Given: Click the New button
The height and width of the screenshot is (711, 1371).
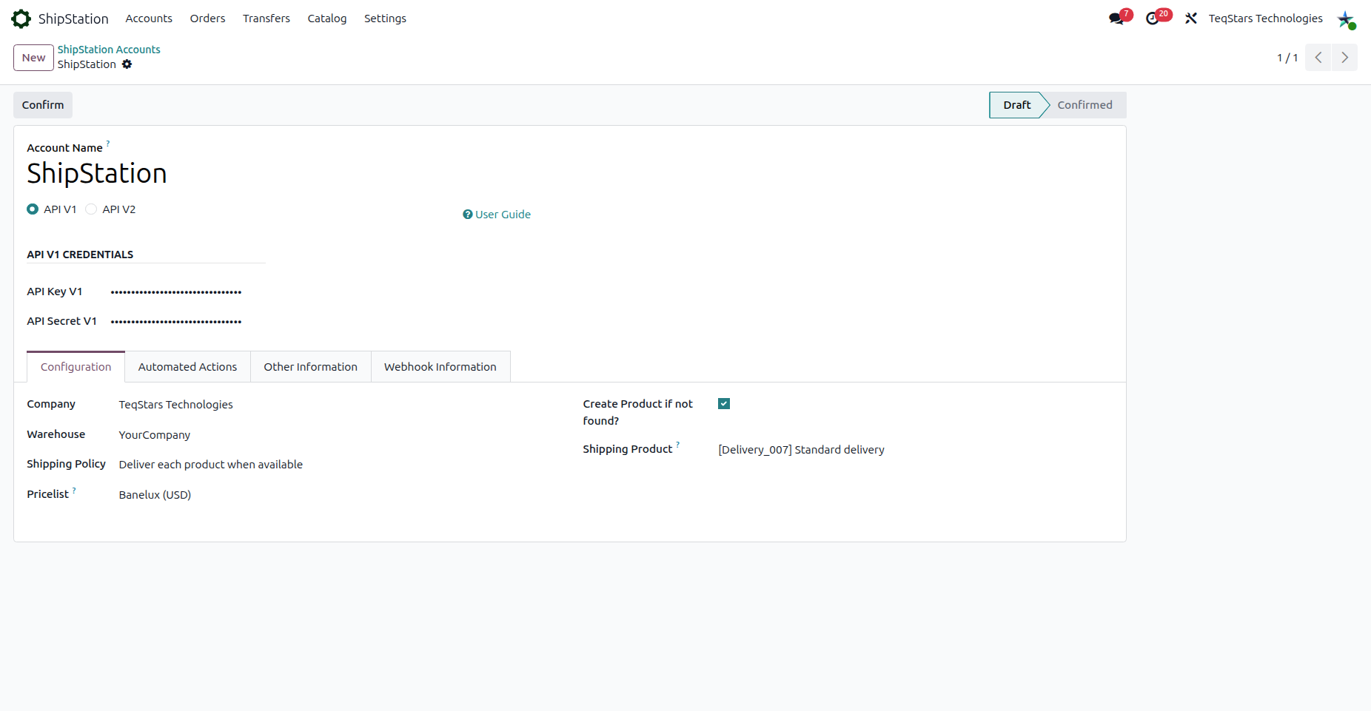Looking at the screenshot, I should pos(33,58).
